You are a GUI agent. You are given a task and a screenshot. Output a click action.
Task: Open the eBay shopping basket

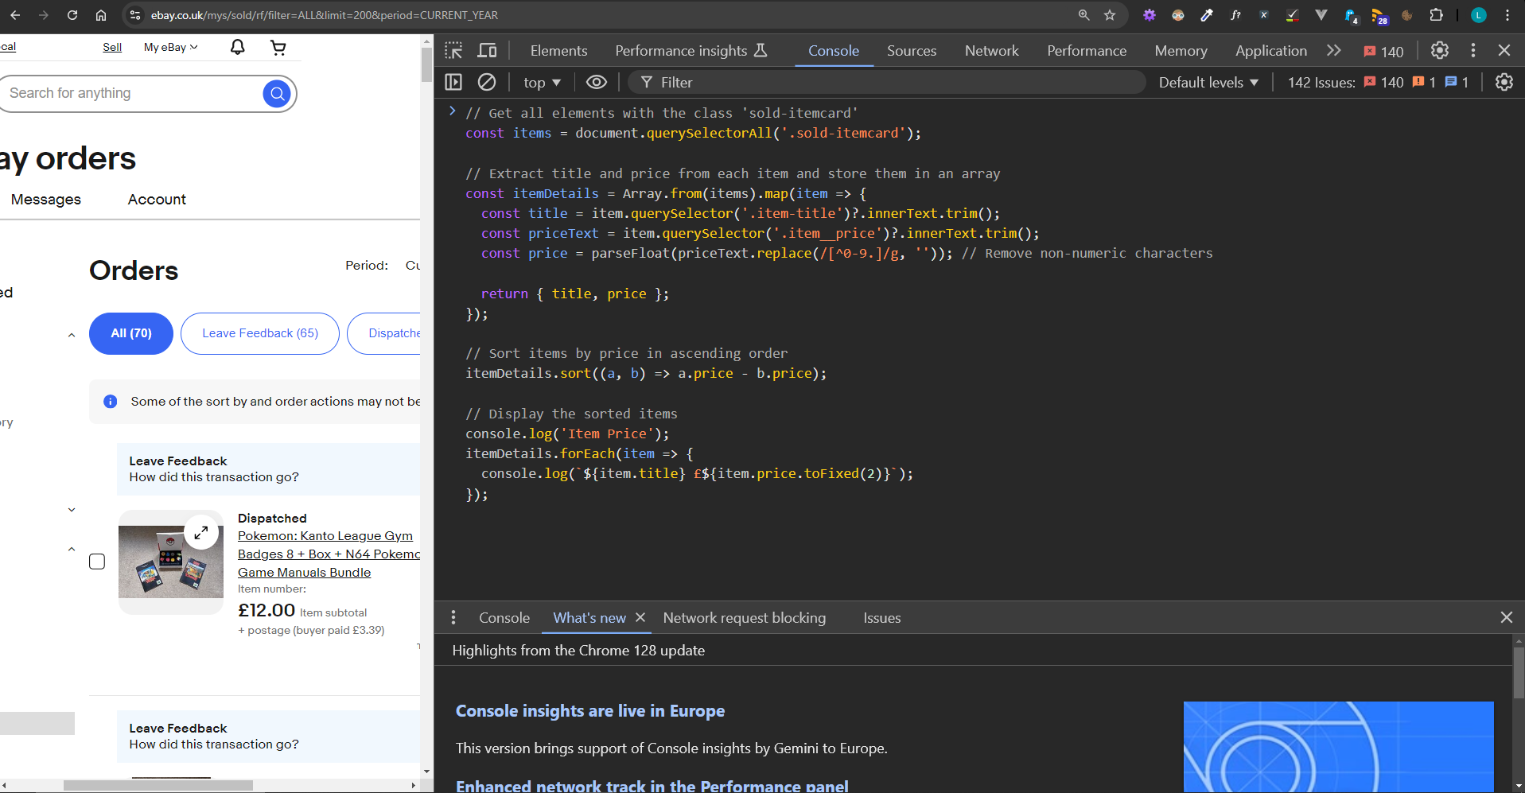tap(278, 48)
